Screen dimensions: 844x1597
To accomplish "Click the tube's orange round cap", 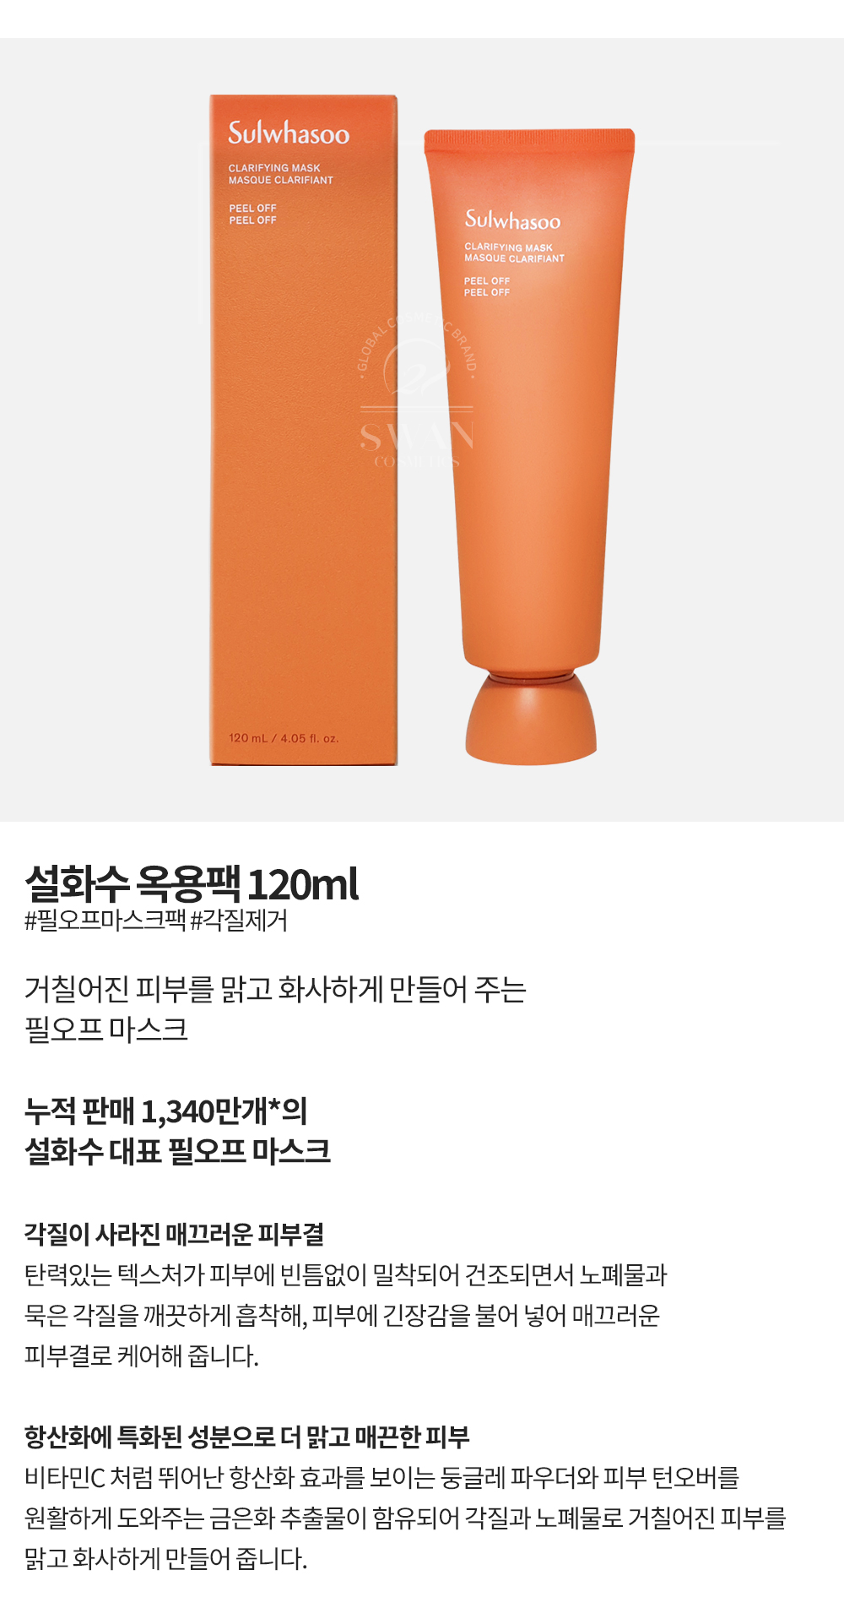I will [531, 718].
